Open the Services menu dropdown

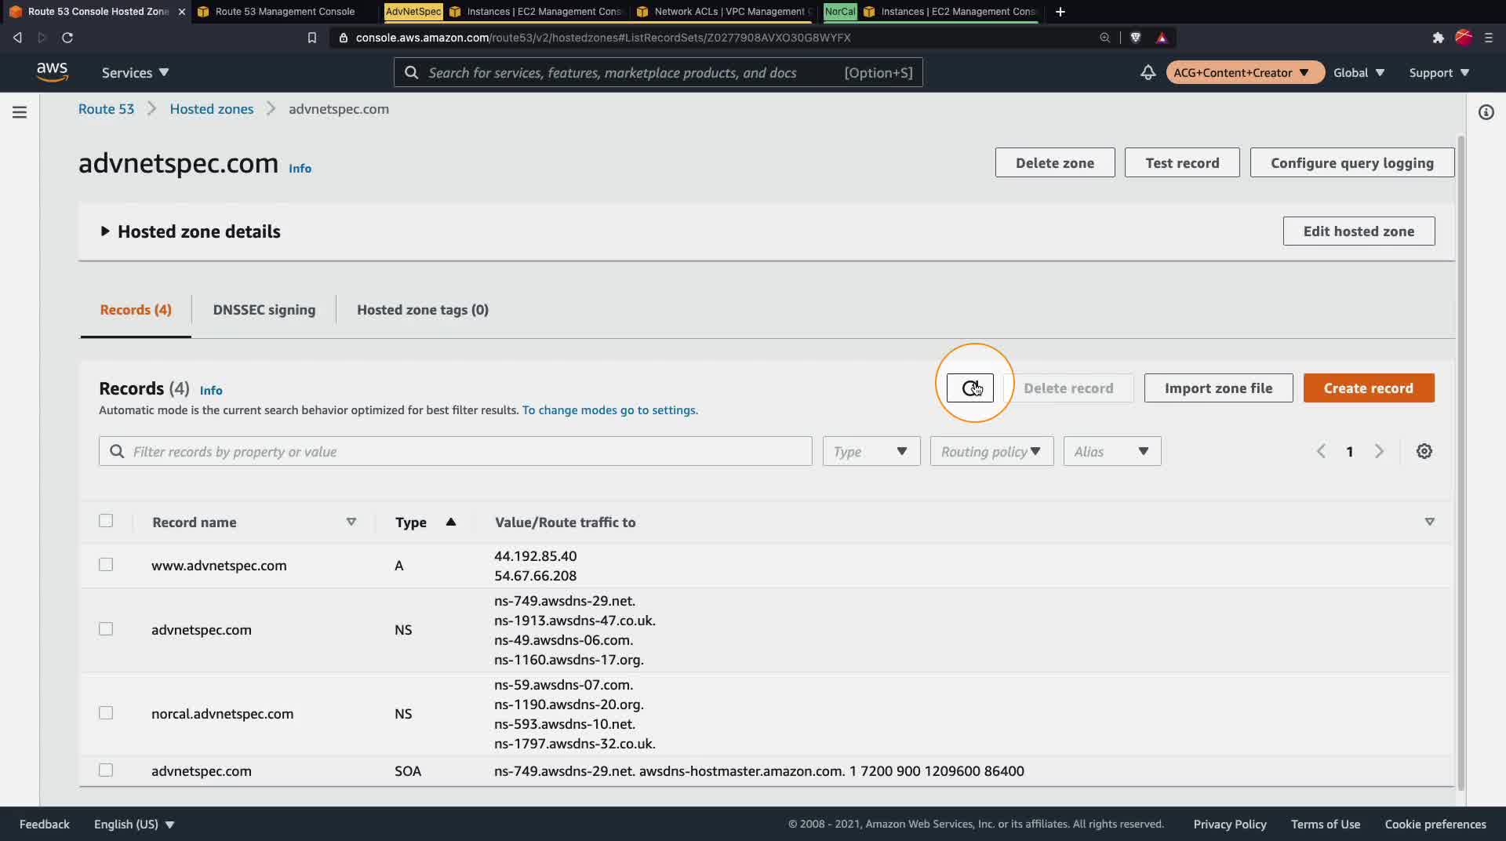coord(135,72)
